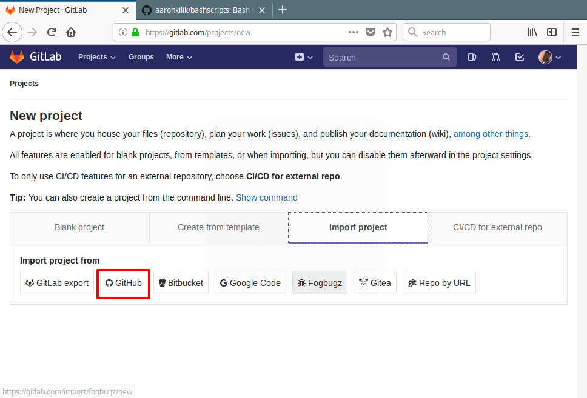Select the Import project tab
The width and height of the screenshot is (587, 398).
coord(358,227)
